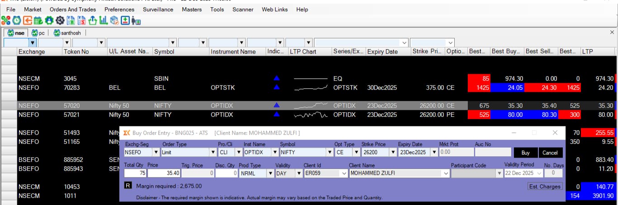618x205 pixels.
Task: Open buy order book icon with green B
Action: pos(71,20)
